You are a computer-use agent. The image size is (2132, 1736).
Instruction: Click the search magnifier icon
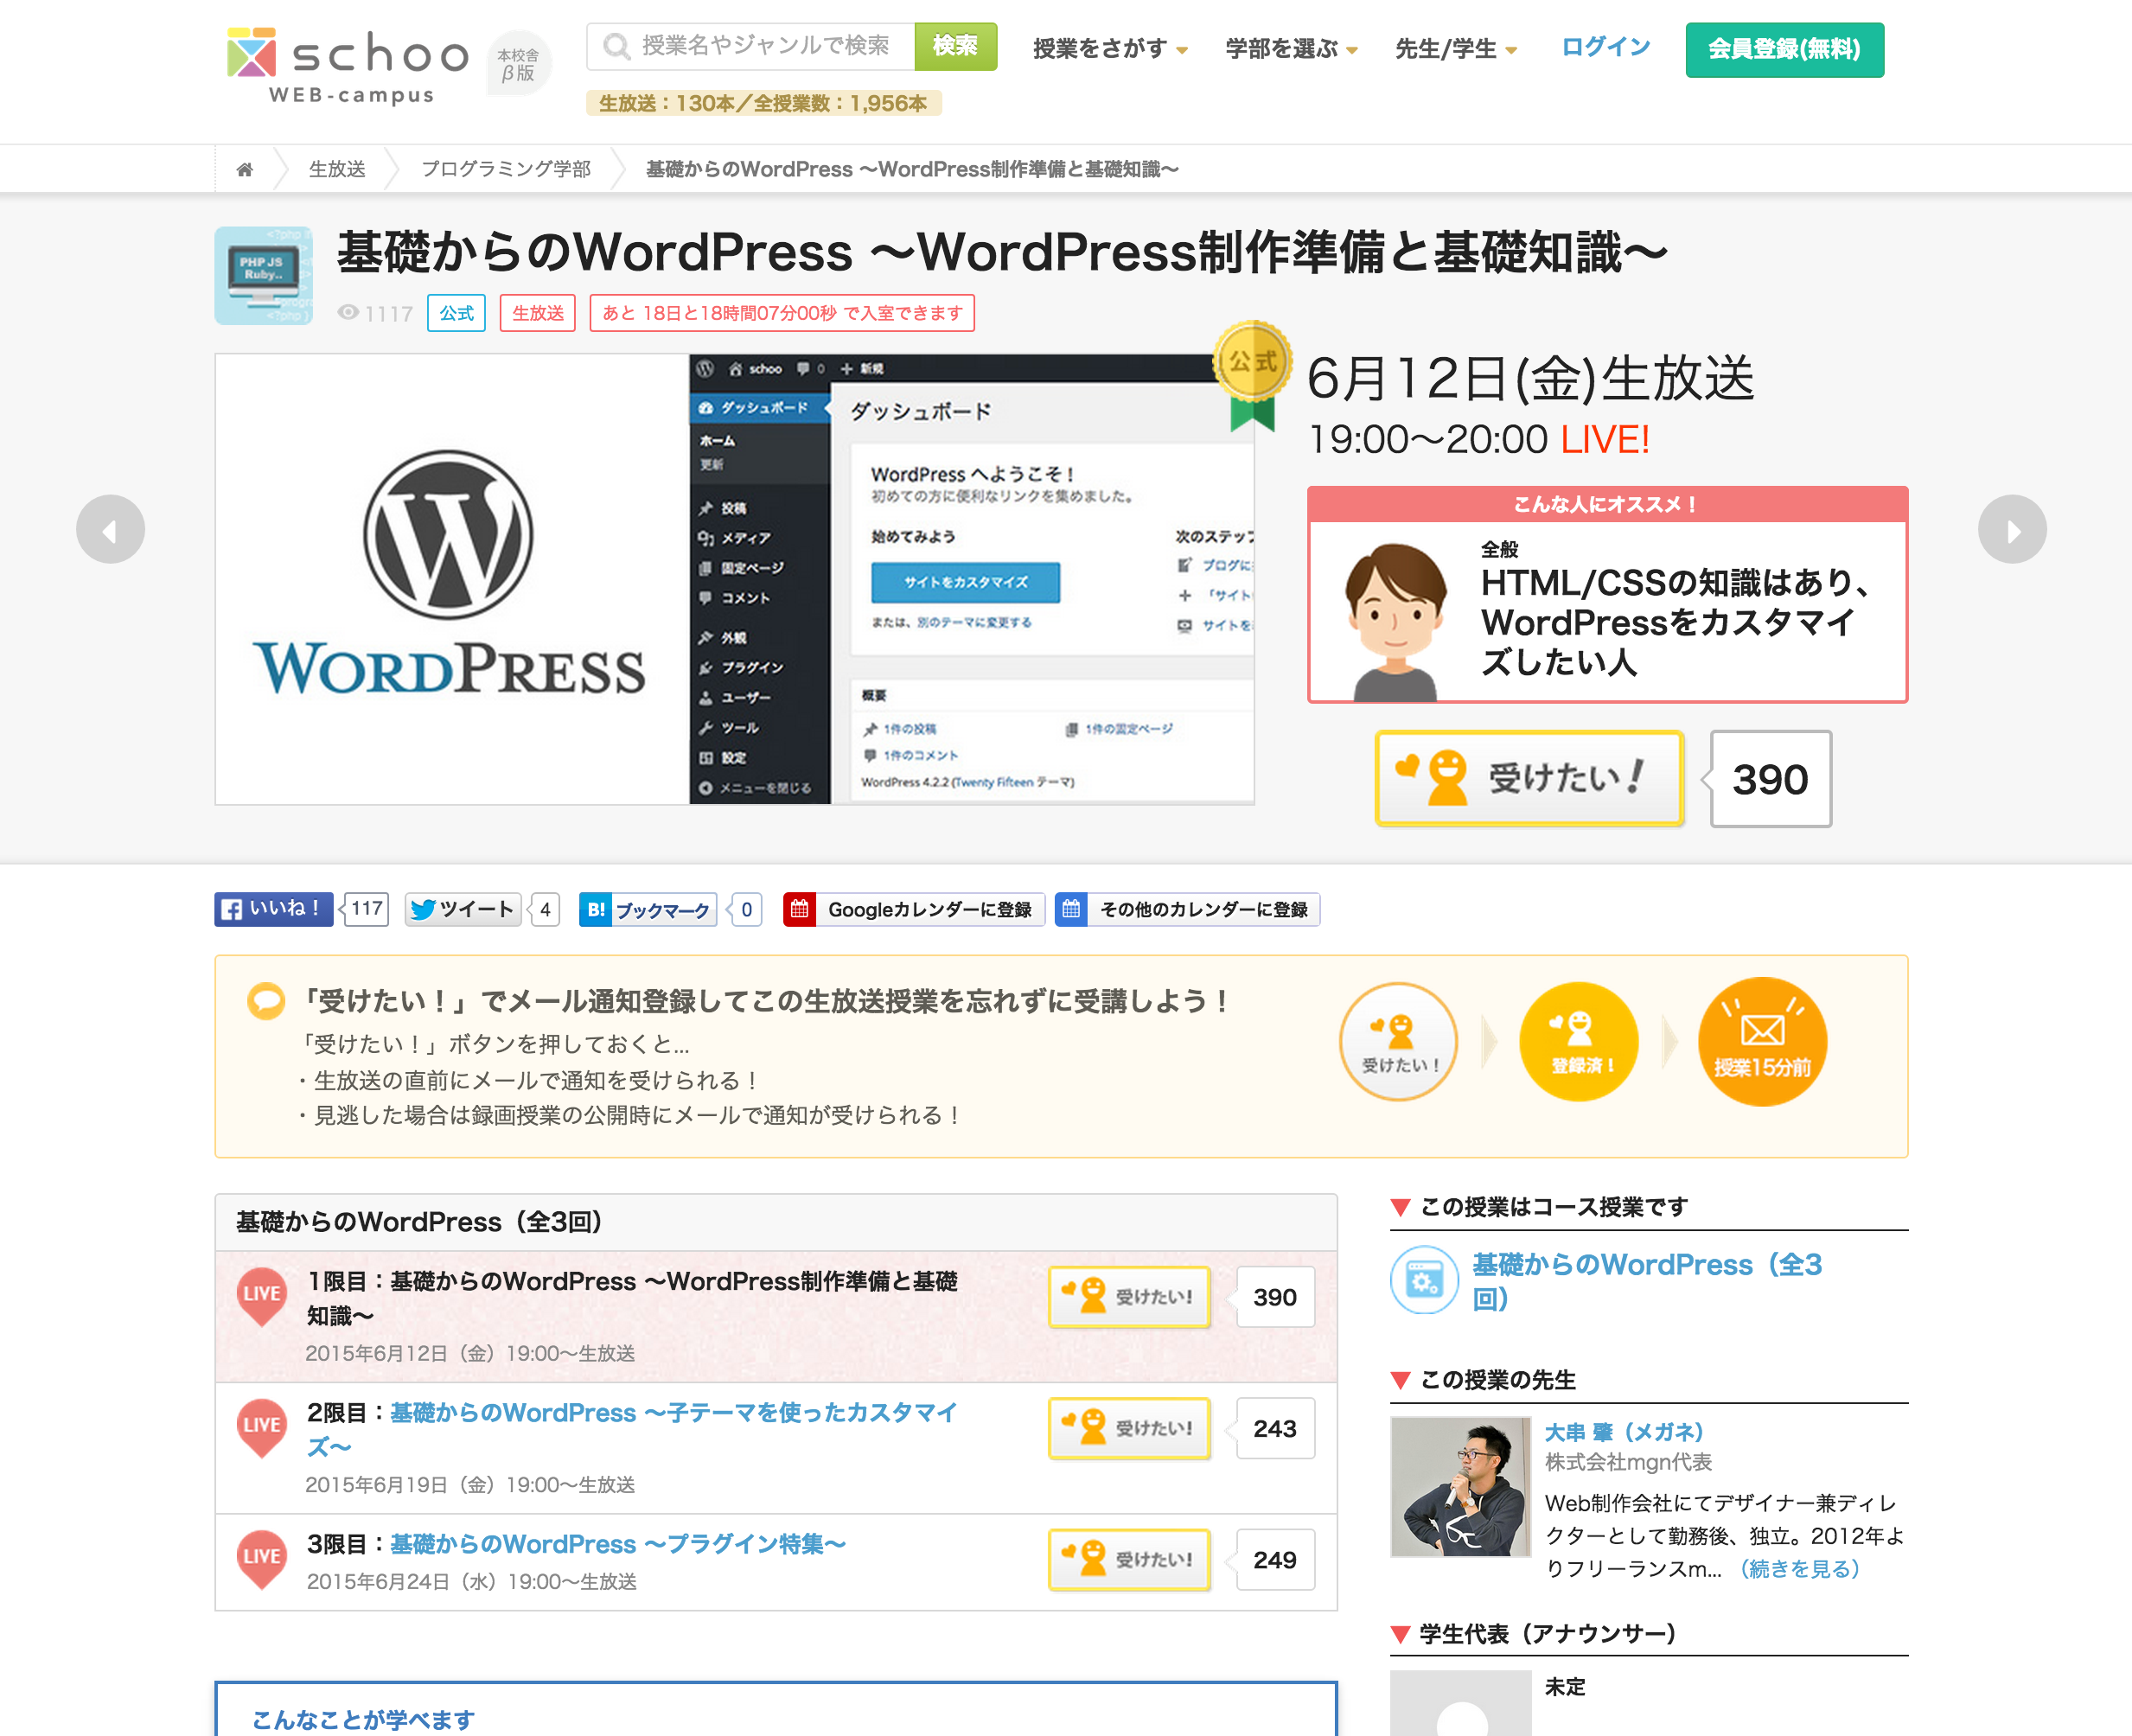[x=617, y=46]
